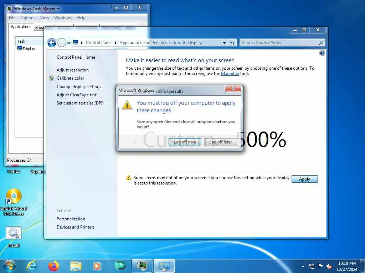Expand Appearance and Personalization breadcrumb arrow
Image resolution: width=365 pixels, height=273 pixels.
(x=184, y=43)
